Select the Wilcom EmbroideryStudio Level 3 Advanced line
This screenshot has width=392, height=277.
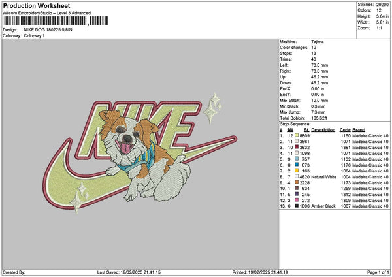pos(46,13)
